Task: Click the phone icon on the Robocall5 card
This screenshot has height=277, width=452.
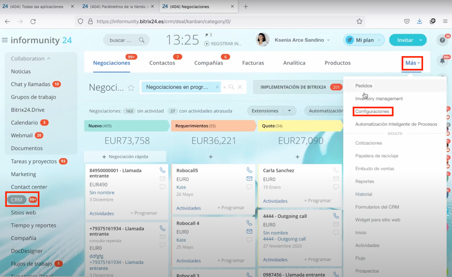Action: [x=249, y=170]
